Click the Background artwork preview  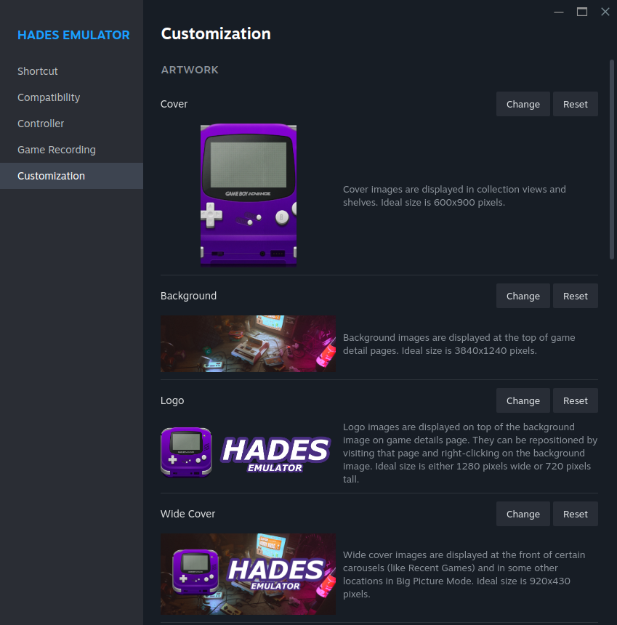248,343
